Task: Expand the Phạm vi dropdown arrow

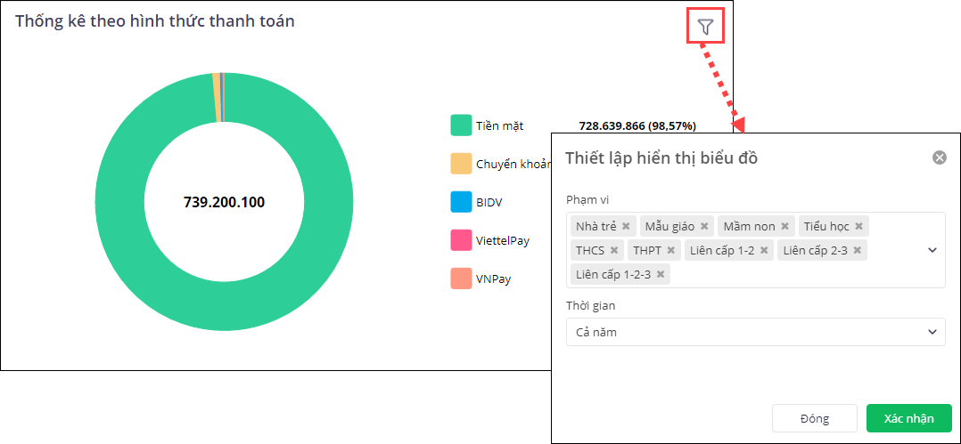Action: click(932, 250)
